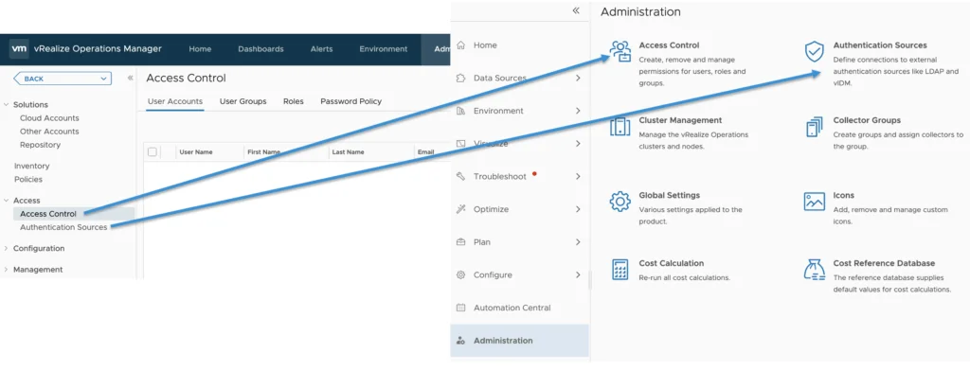Switch to the Roles tab
This screenshot has height=371, width=970.
click(x=294, y=101)
